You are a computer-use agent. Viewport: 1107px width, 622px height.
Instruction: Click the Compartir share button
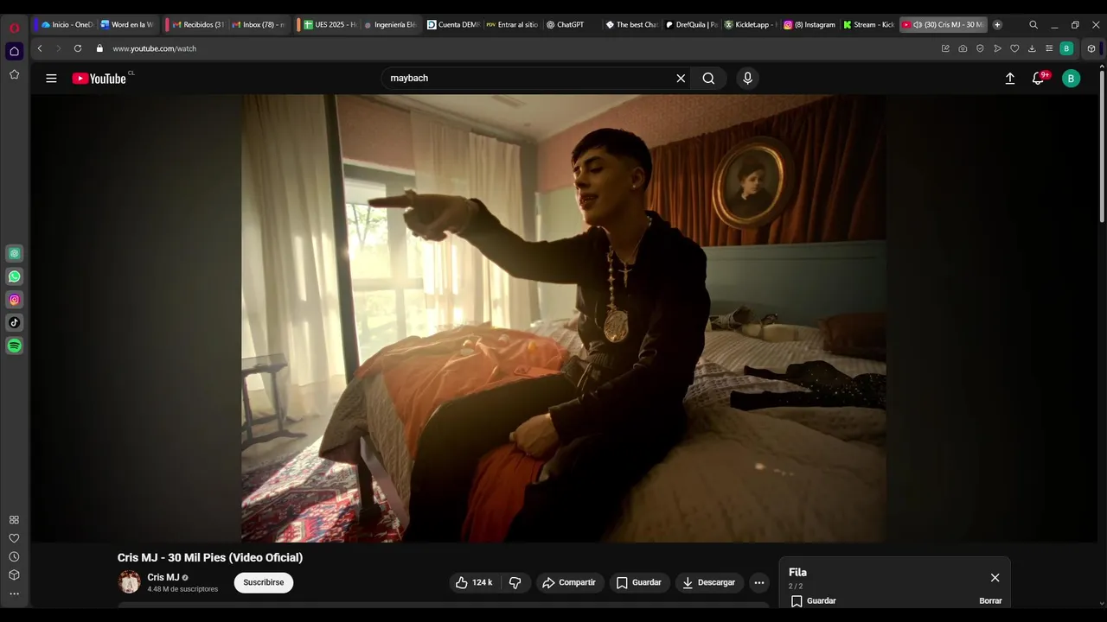pyautogui.click(x=569, y=582)
